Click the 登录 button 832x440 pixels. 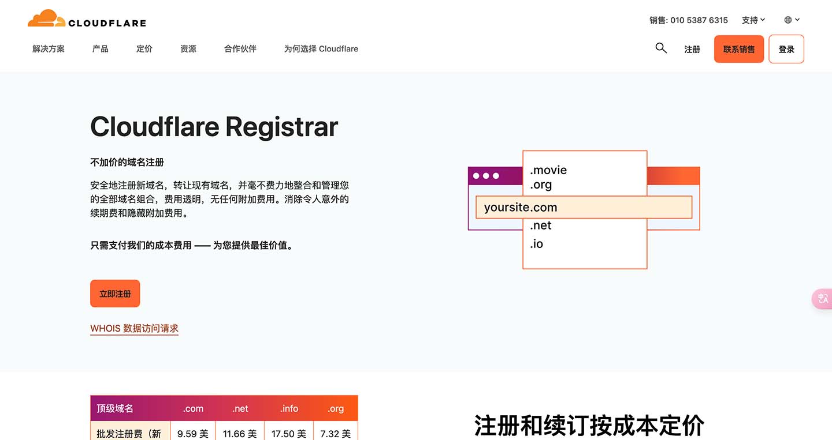(x=786, y=49)
